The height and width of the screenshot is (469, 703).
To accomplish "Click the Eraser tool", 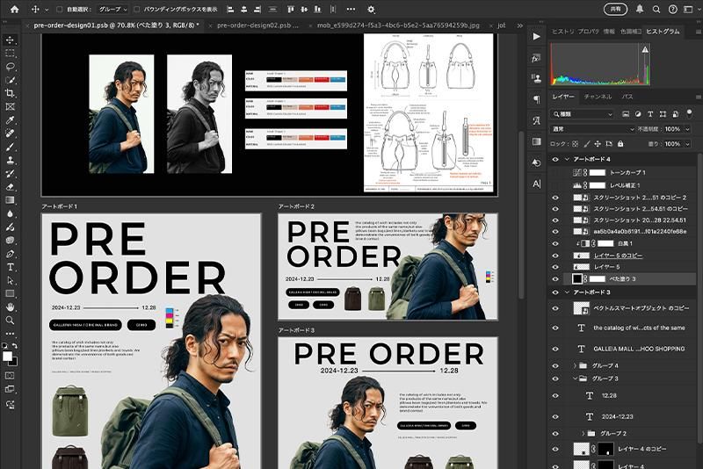I will [x=11, y=186].
